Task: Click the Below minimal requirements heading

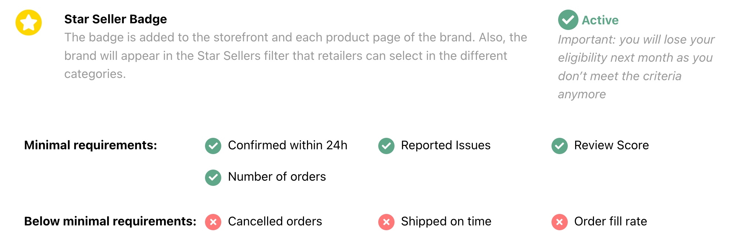Action: pyautogui.click(x=110, y=221)
